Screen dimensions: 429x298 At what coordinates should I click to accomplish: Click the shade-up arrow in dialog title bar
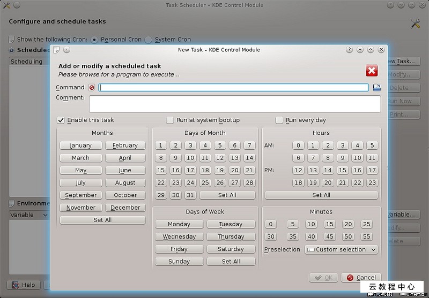371,50
